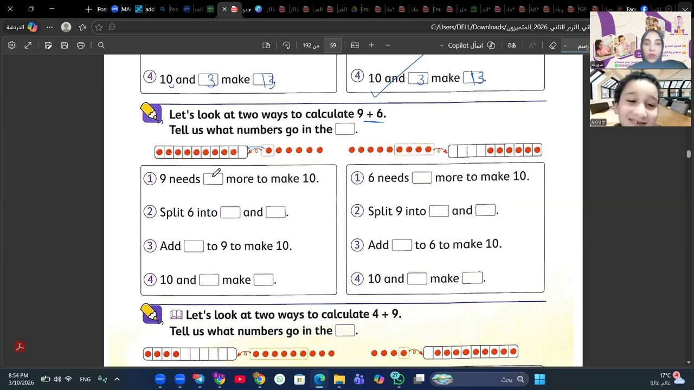Screen dimensions: 694x390
Task: Toggle the page view layout icon
Action: pyautogui.click(x=266, y=45)
